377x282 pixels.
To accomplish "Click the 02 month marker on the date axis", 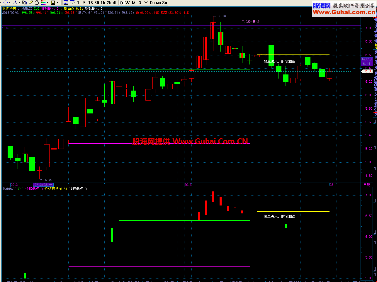I will [x=331, y=185].
